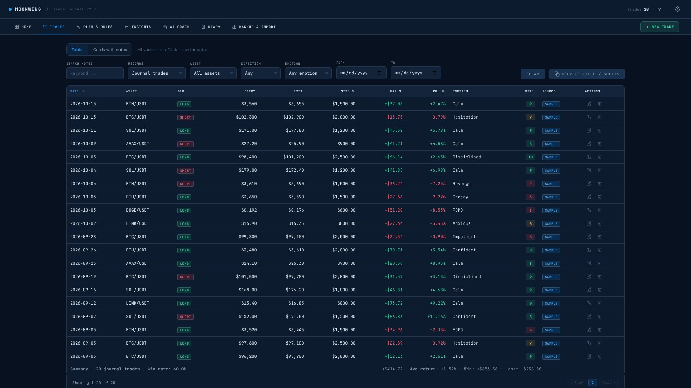Edit the Greedy emotion trade row
This screenshot has width=691, height=388.
589,197
